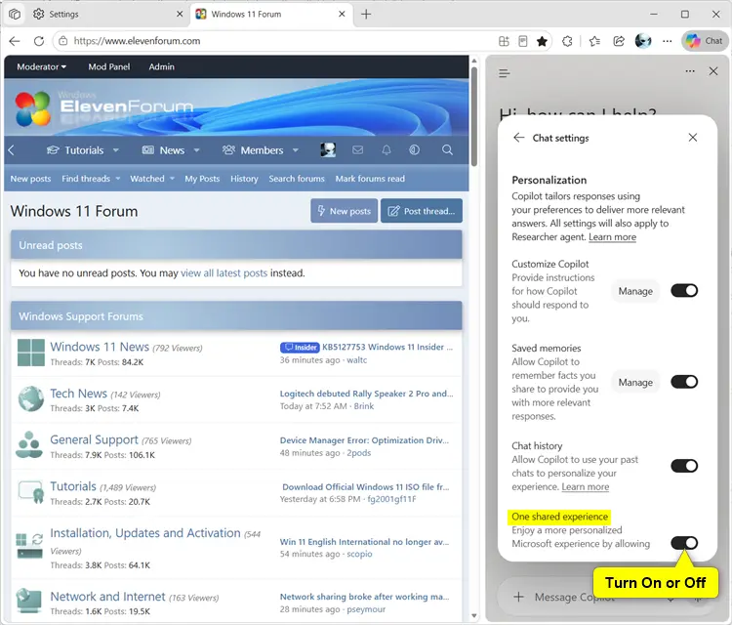Select New posts in the sub-navigation
This screenshot has width=732, height=625.
pyautogui.click(x=31, y=179)
